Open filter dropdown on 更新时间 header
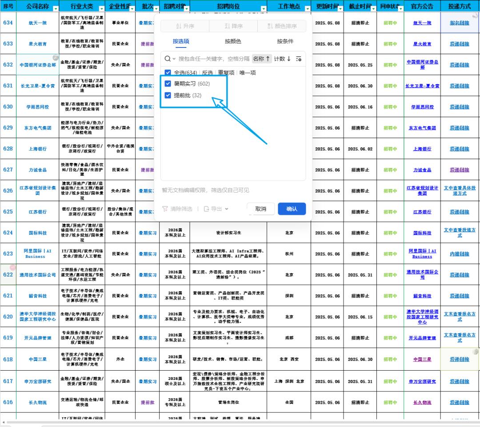Viewport: 480px width, 427px height. pos(340,8)
